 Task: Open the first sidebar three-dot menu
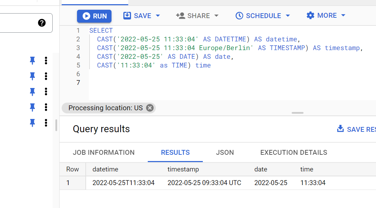[x=46, y=61]
